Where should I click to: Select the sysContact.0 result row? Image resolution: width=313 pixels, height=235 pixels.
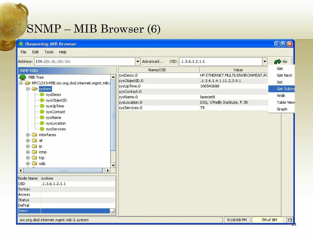[193, 91]
